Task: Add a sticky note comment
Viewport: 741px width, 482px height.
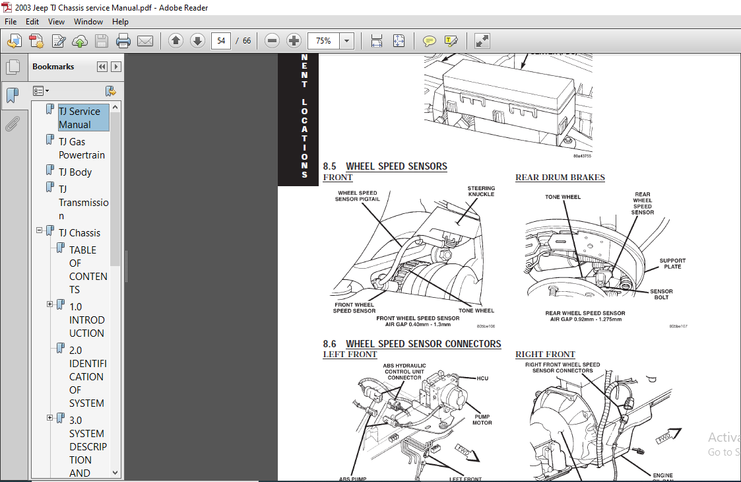Action: (429, 41)
